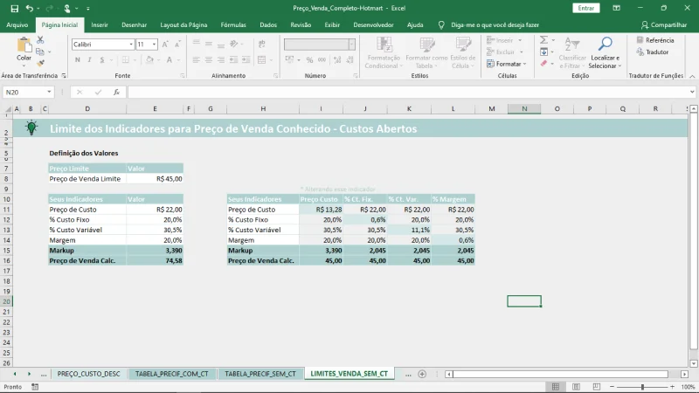Switch to the TABELA_PRECIF_COM_CT sheet tab

pyautogui.click(x=171, y=374)
